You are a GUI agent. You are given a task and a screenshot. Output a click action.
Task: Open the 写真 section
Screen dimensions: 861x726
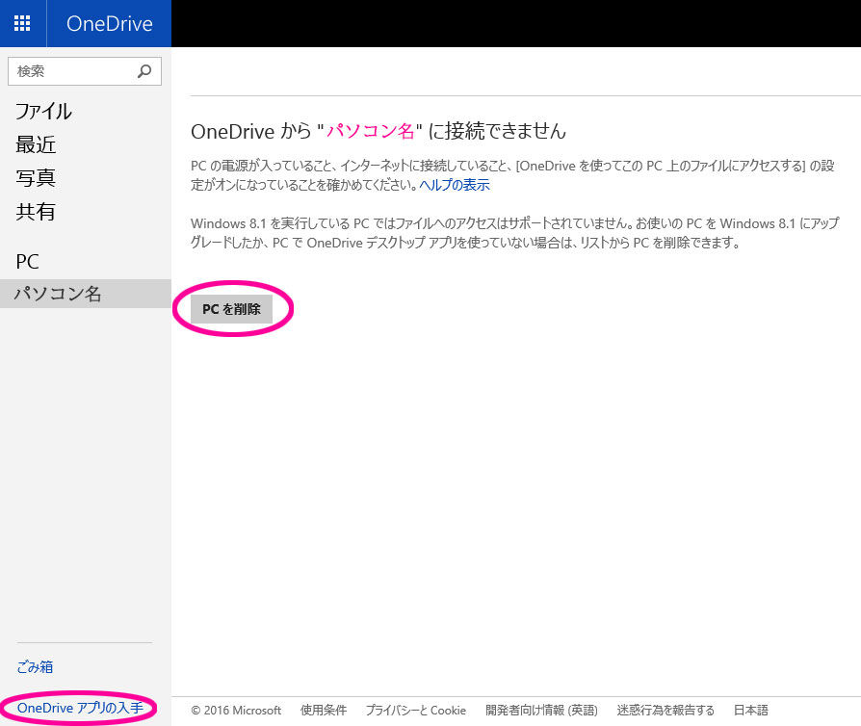[36, 178]
